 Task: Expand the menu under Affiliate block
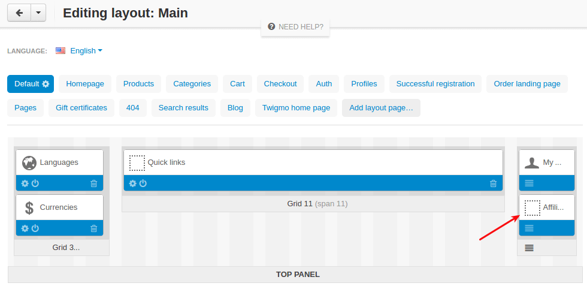(x=529, y=228)
